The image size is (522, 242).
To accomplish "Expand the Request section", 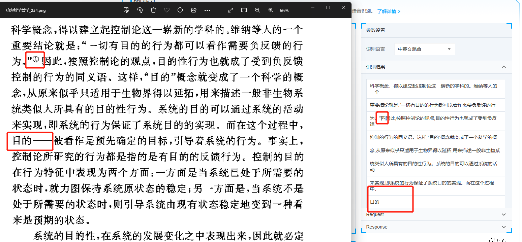I will click(504, 214).
